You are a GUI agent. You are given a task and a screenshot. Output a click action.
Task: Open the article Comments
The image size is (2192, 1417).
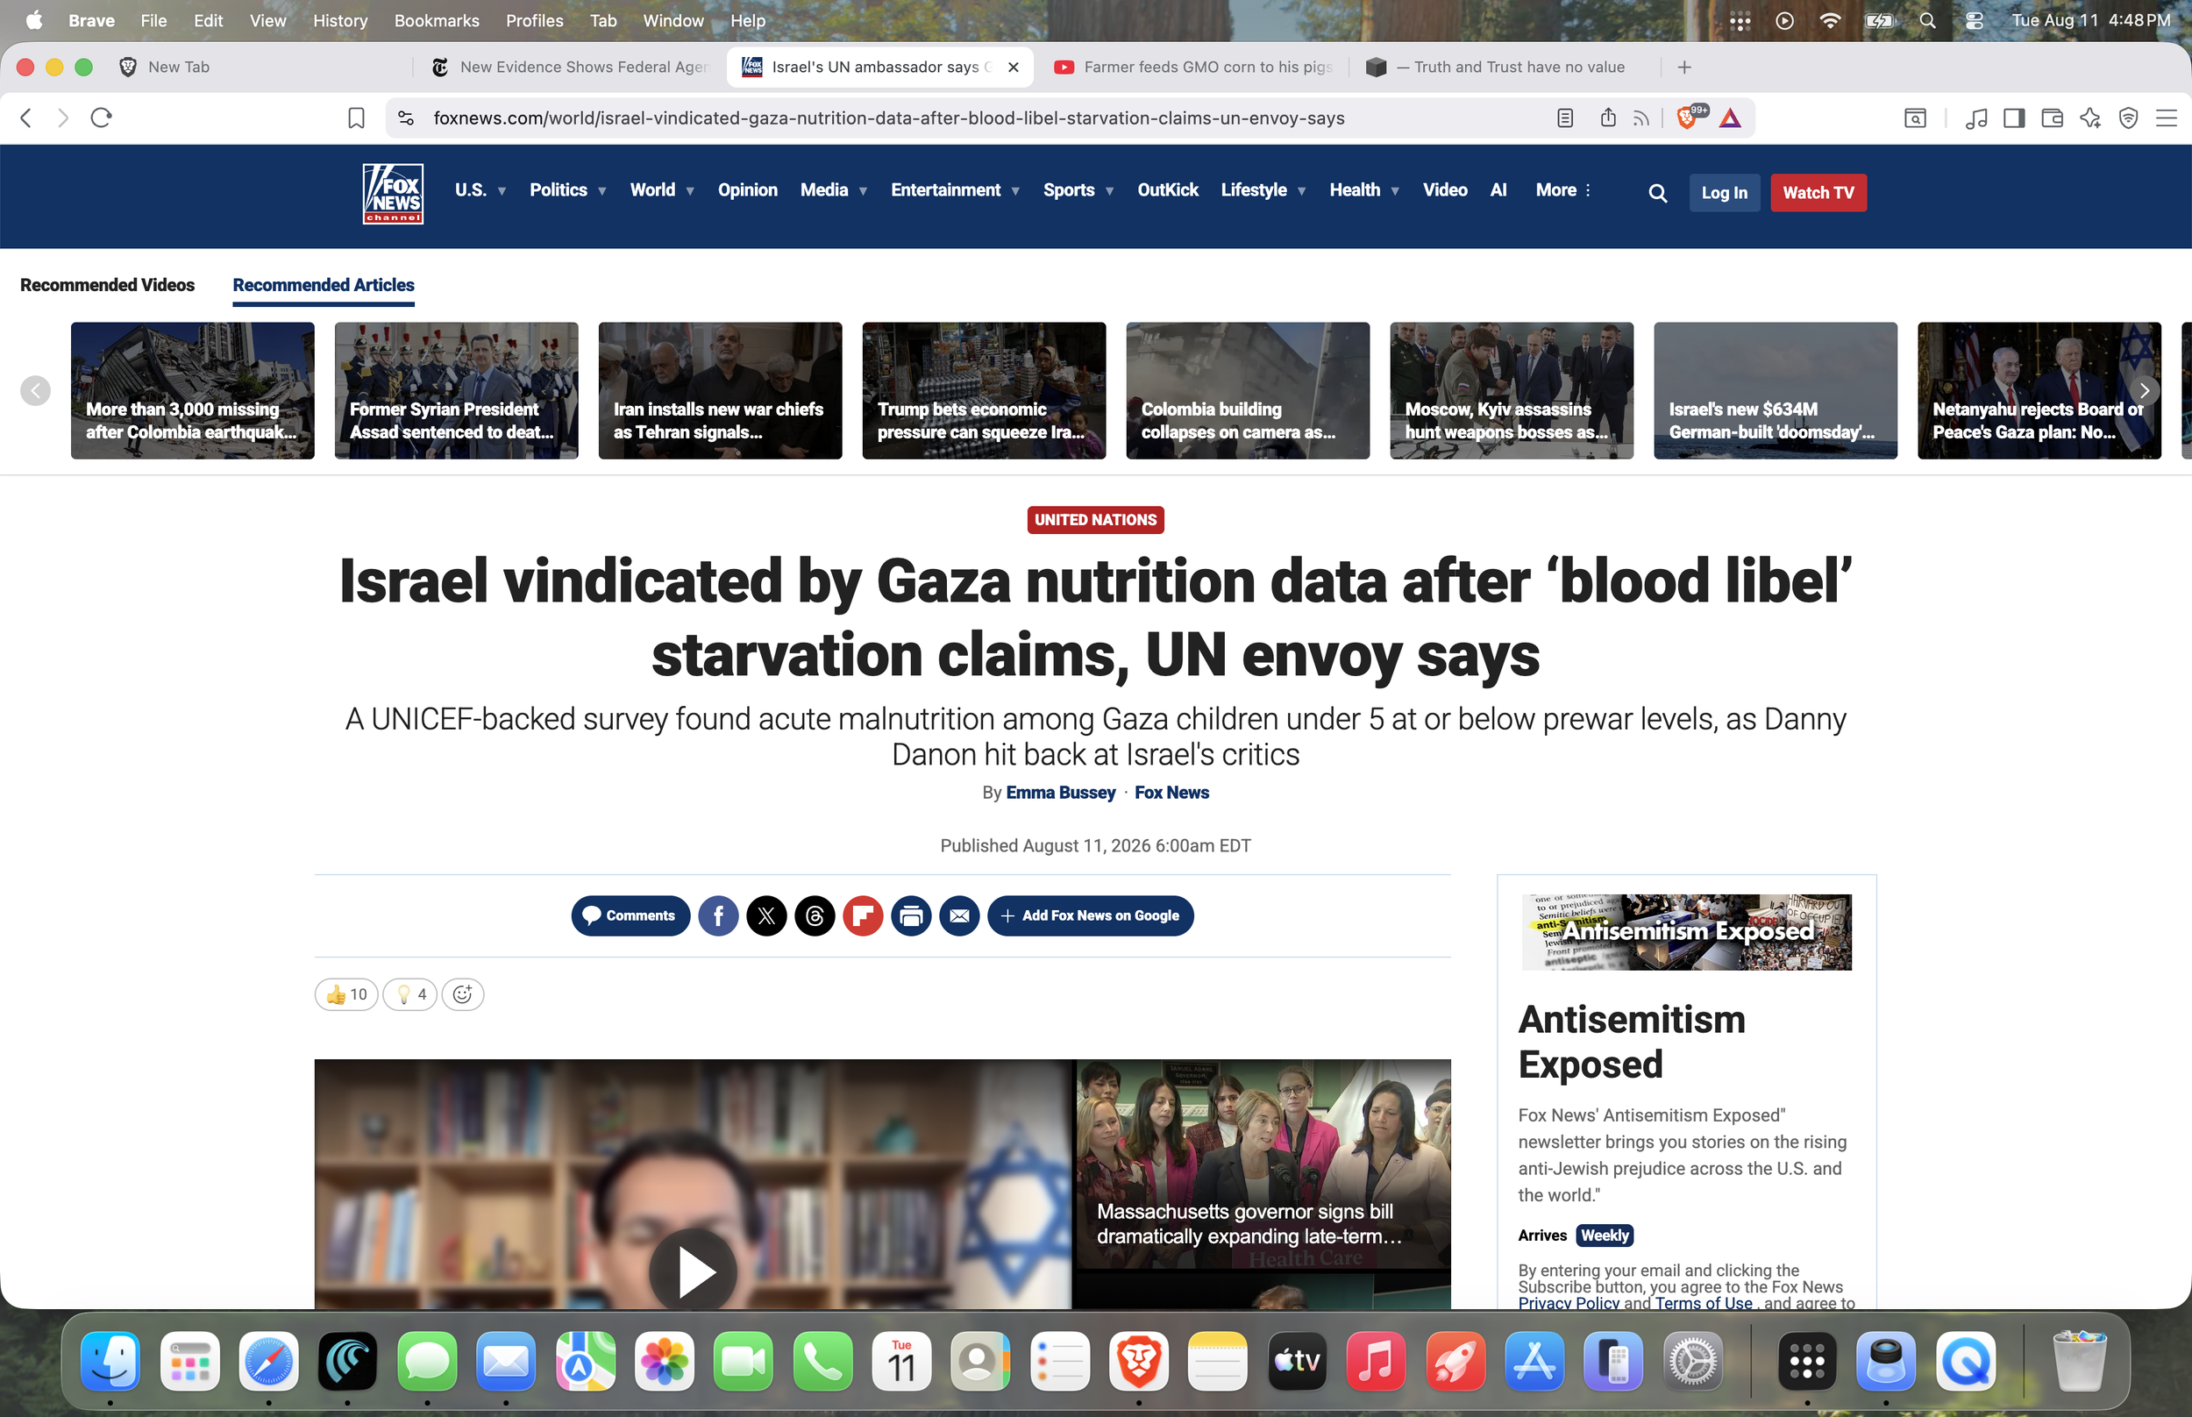click(631, 915)
